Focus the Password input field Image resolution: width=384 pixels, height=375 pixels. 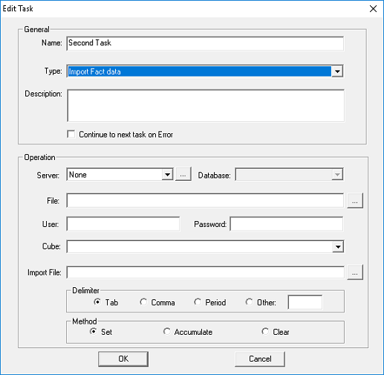287,224
